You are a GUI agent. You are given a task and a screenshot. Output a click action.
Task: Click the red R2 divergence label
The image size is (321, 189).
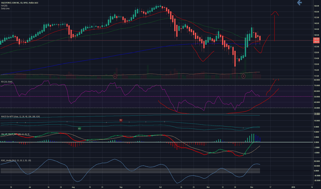pos(121,120)
